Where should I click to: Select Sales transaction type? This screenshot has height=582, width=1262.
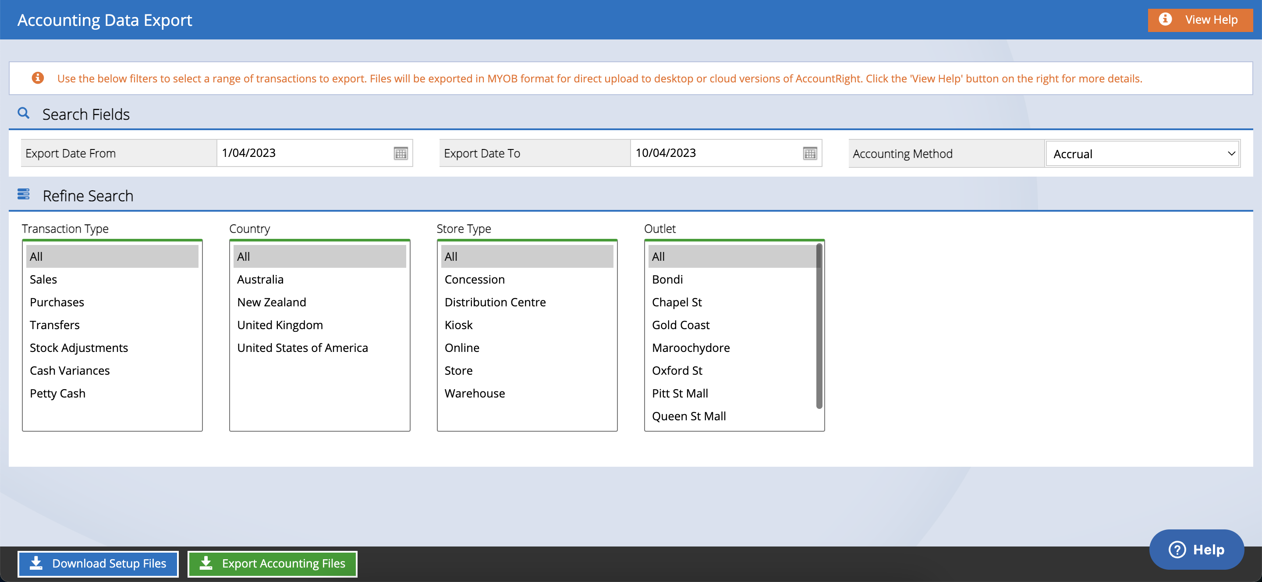(112, 279)
